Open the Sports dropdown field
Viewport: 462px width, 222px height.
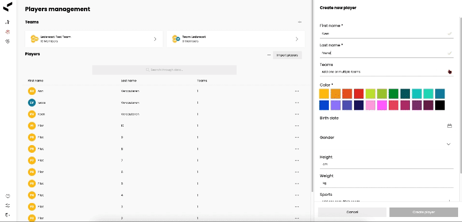386,201
